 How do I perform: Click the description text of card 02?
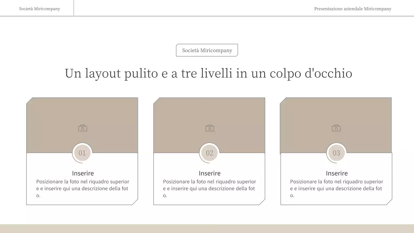point(210,188)
